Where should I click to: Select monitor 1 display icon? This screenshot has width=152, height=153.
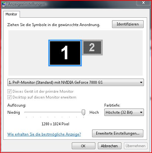(x=65, y=53)
